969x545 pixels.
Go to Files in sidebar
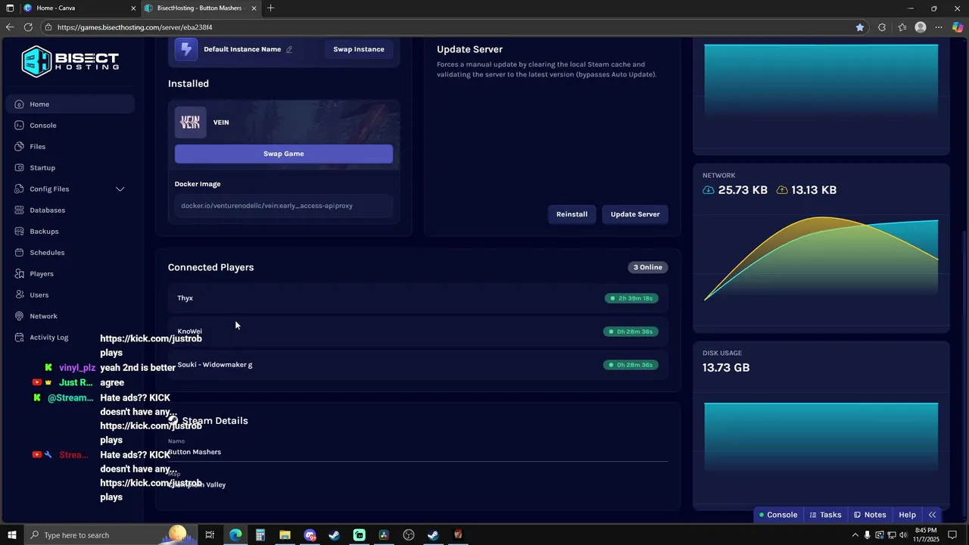point(70,146)
